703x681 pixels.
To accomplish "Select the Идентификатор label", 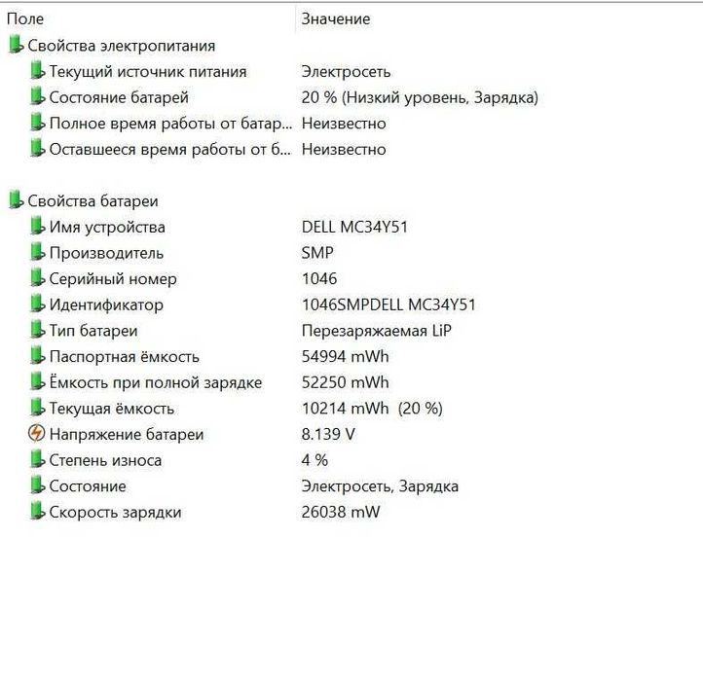I will (x=106, y=305).
